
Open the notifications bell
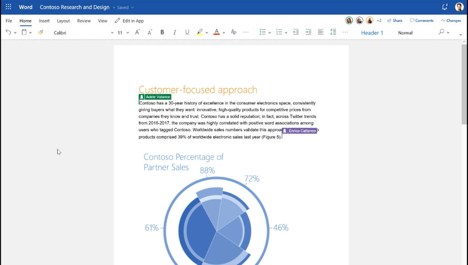[x=445, y=7]
